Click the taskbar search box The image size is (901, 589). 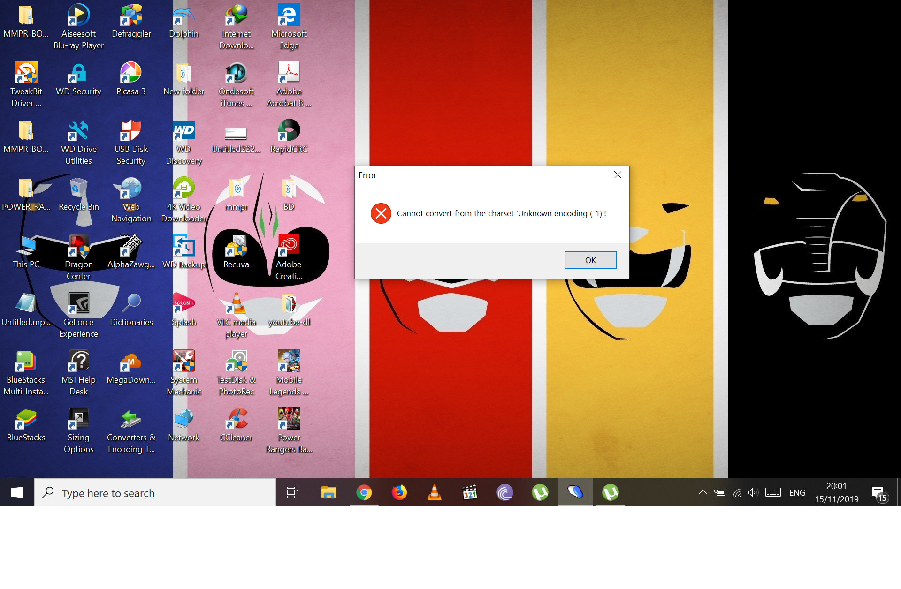click(155, 493)
